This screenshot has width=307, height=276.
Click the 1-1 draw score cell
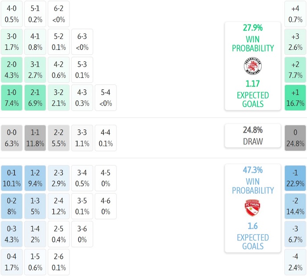point(35,138)
